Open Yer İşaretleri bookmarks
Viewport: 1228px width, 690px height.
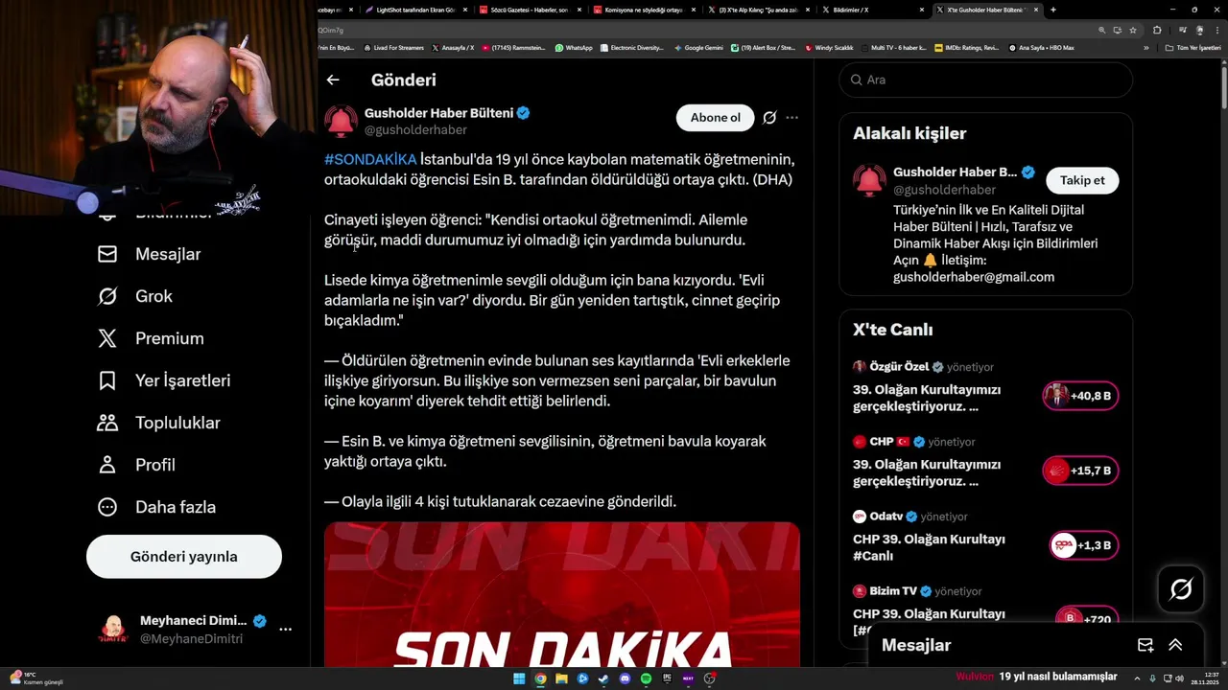pos(163,380)
